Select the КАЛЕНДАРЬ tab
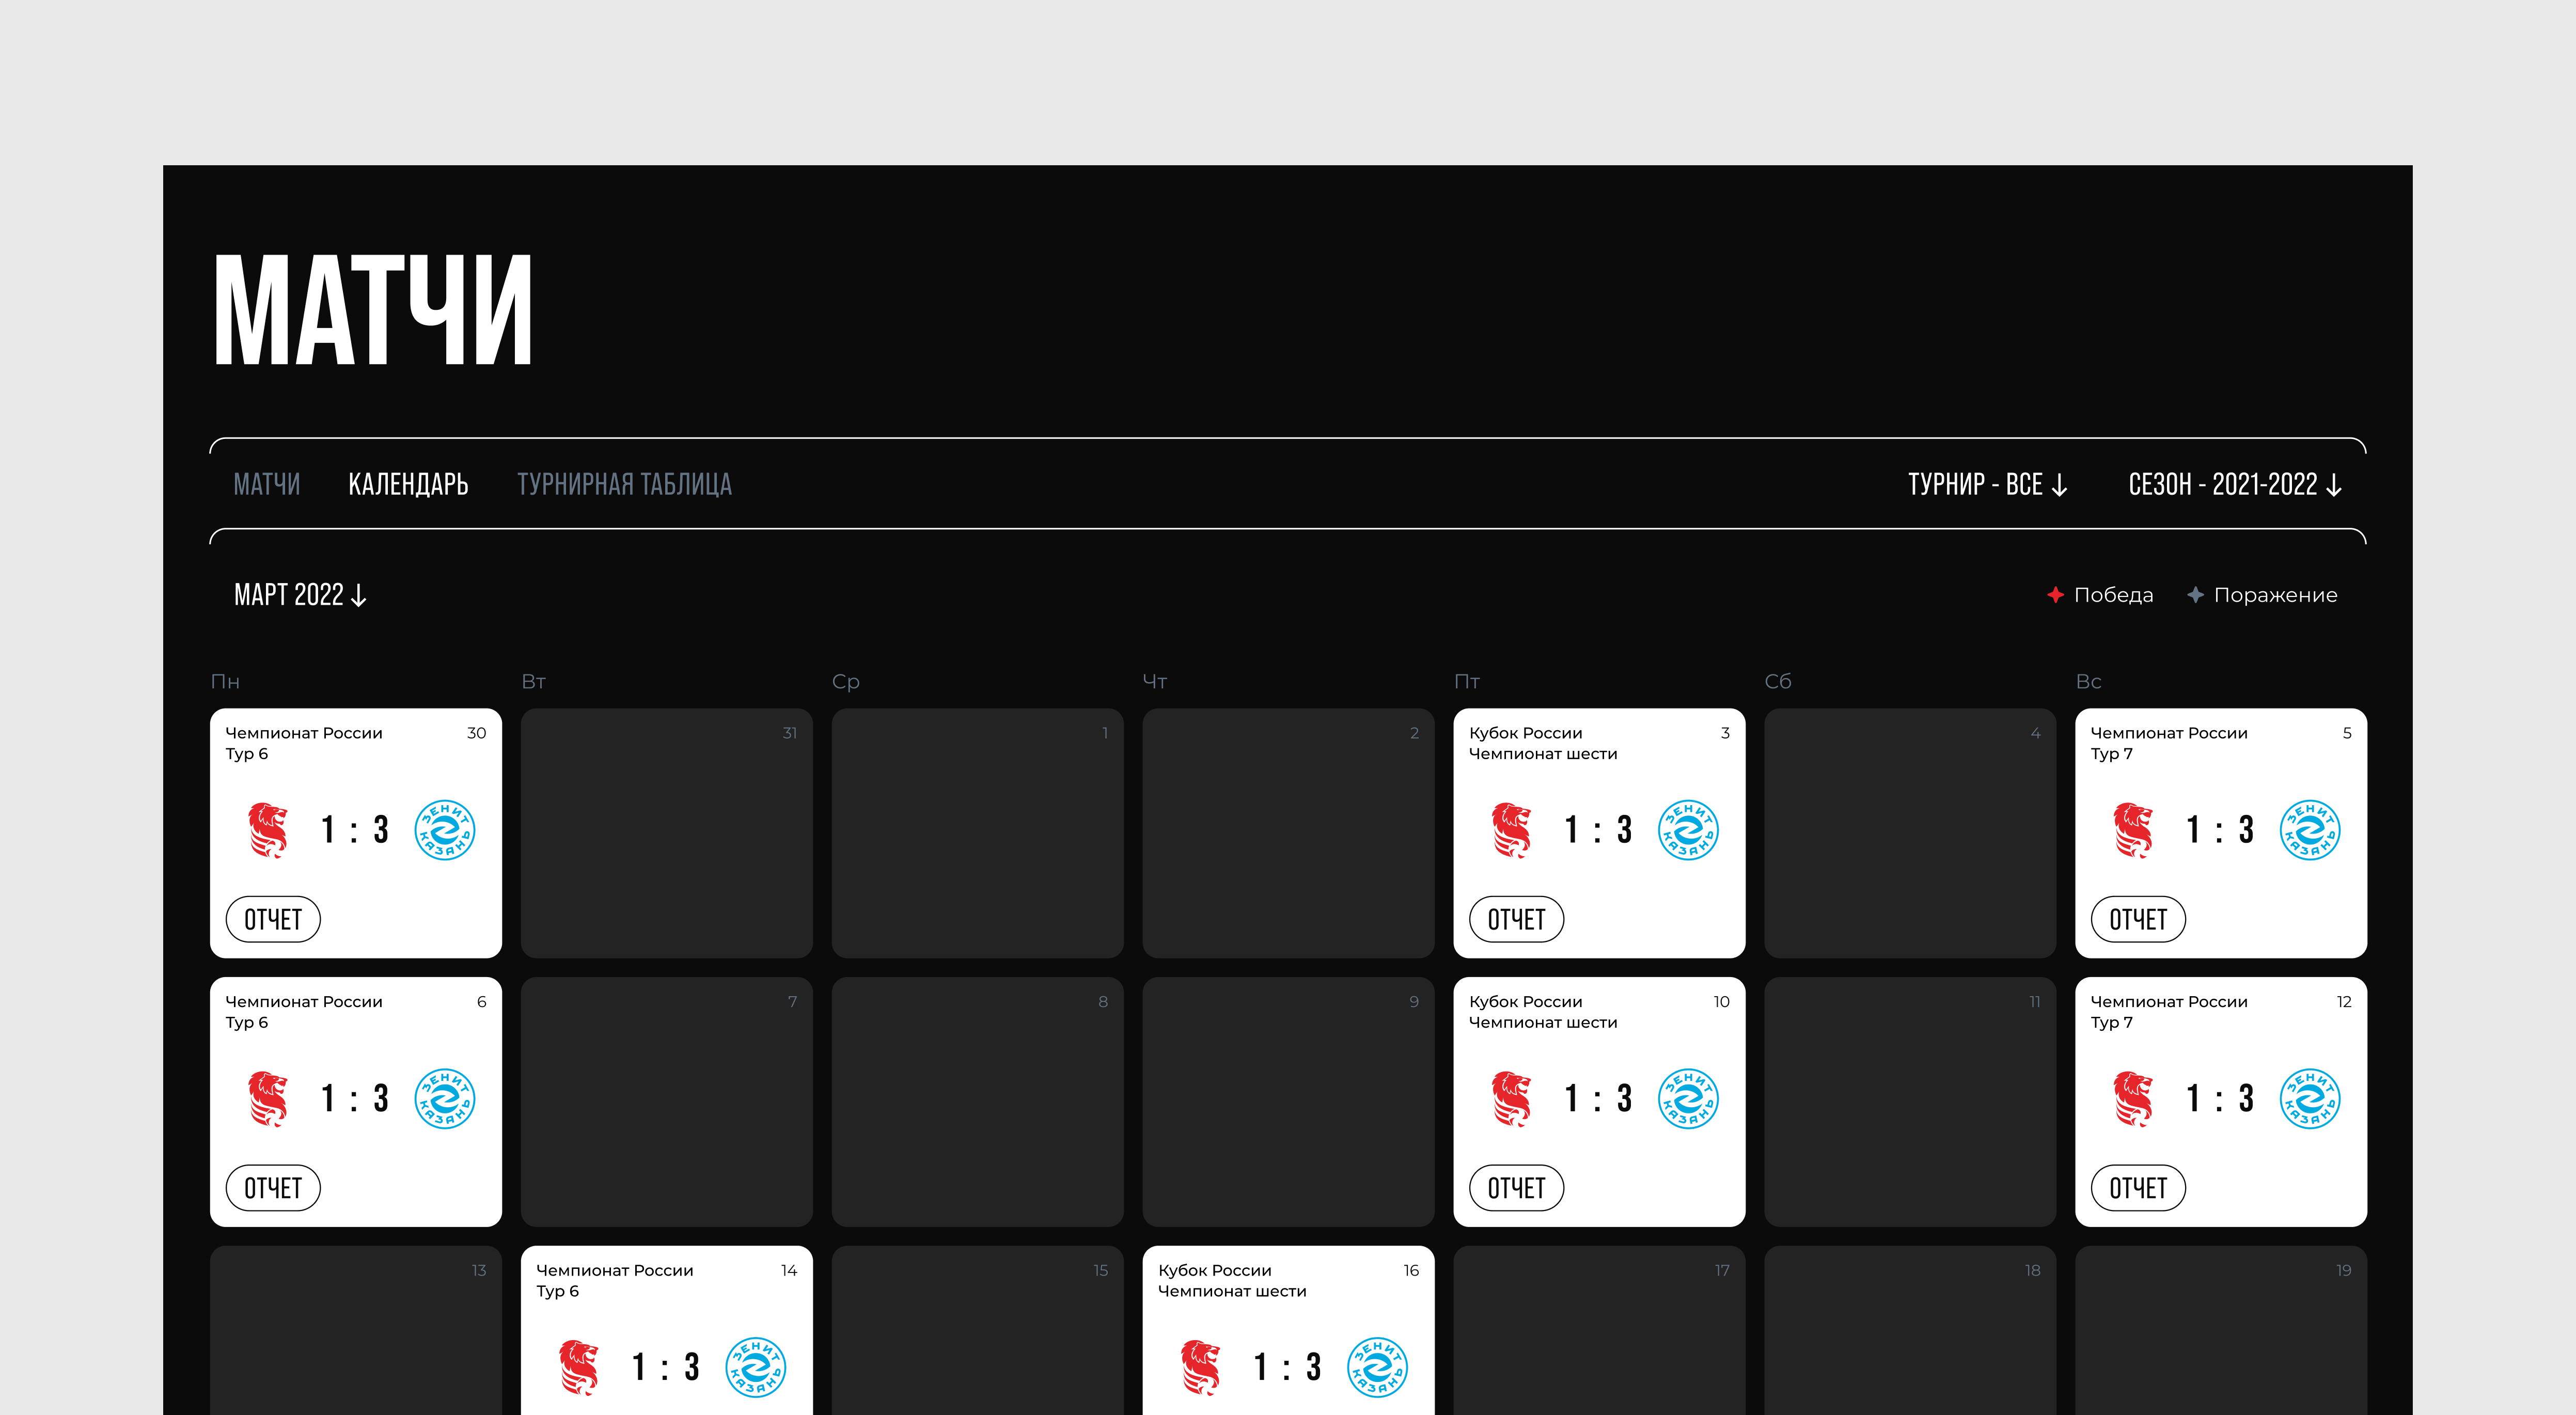Viewport: 2576px width, 1415px height. pos(408,485)
